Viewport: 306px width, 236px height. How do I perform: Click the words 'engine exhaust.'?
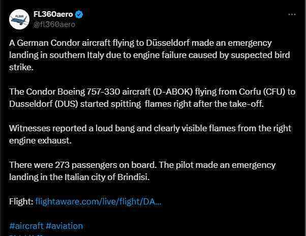[40, 140]
